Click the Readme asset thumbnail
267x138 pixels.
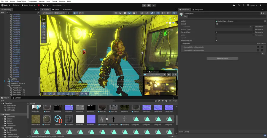click(x=58, y=119)
